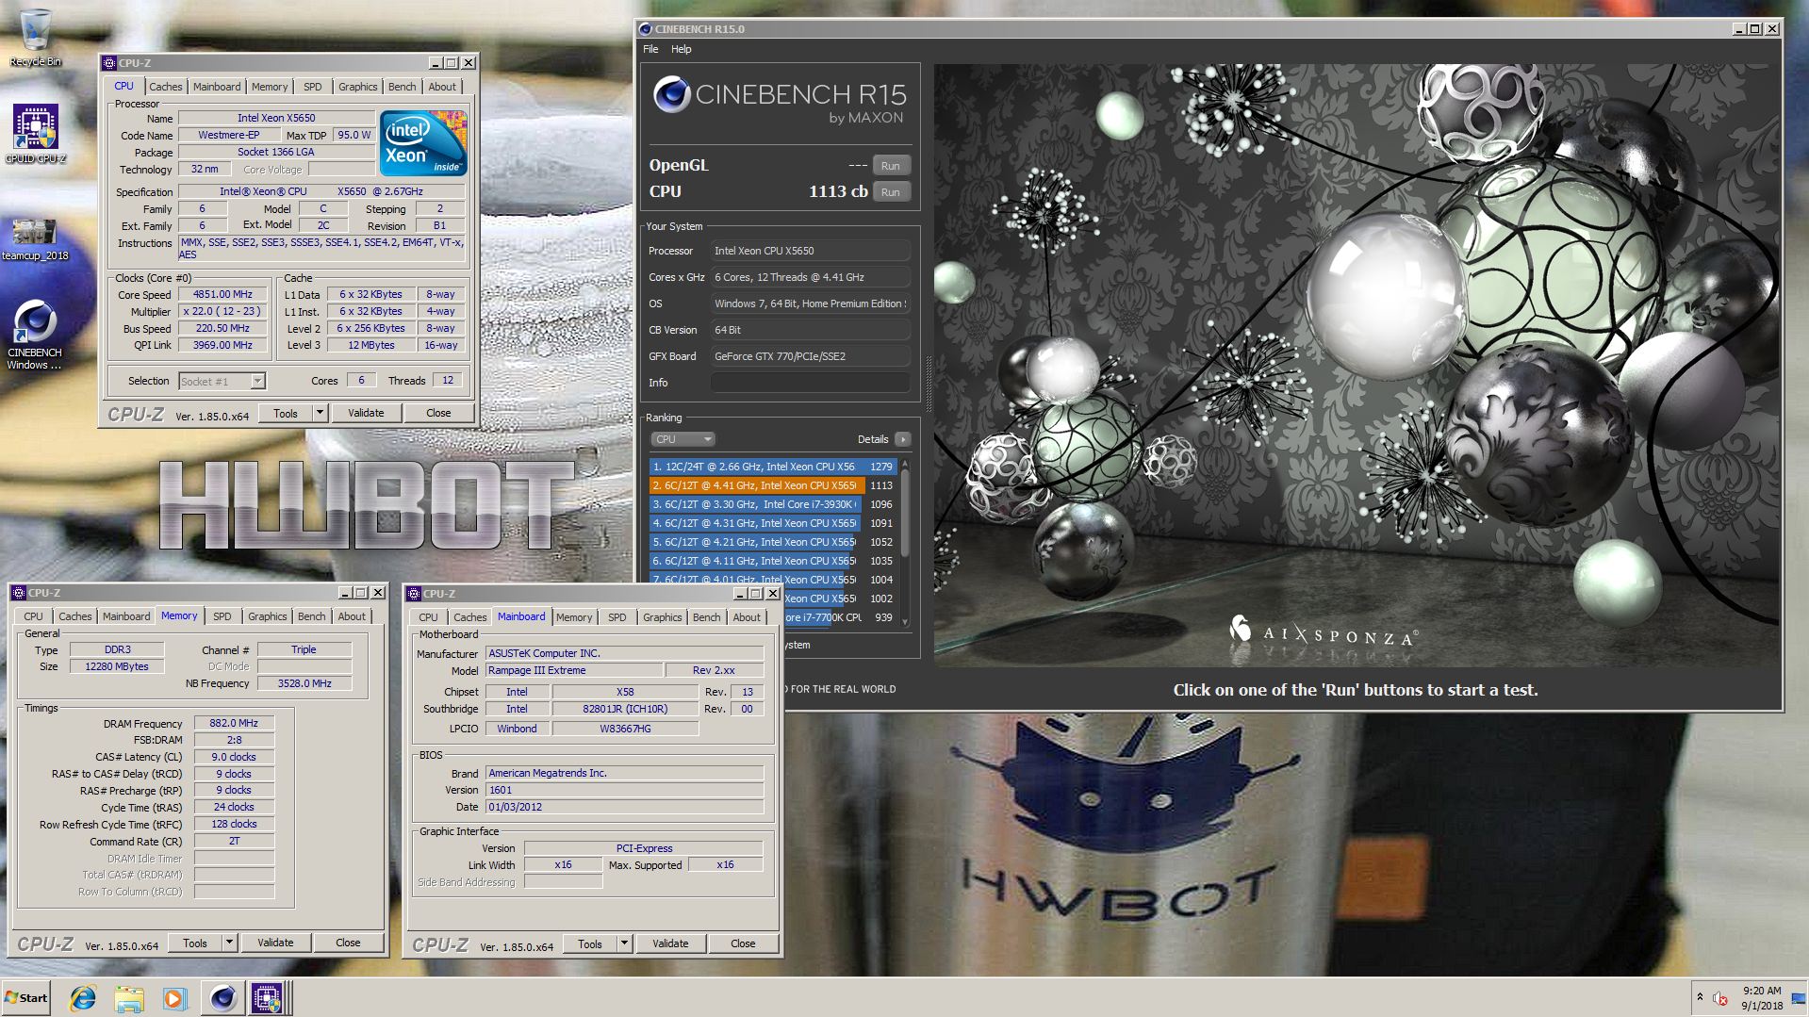1809x1017 pixels.
Task: Expand Tools dropdown arrow in Mainboard window
Action: (x=624, y=943)
